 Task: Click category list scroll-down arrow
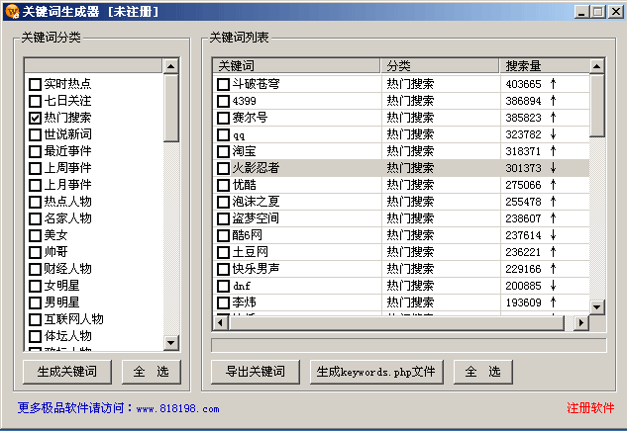pos(171,343)
